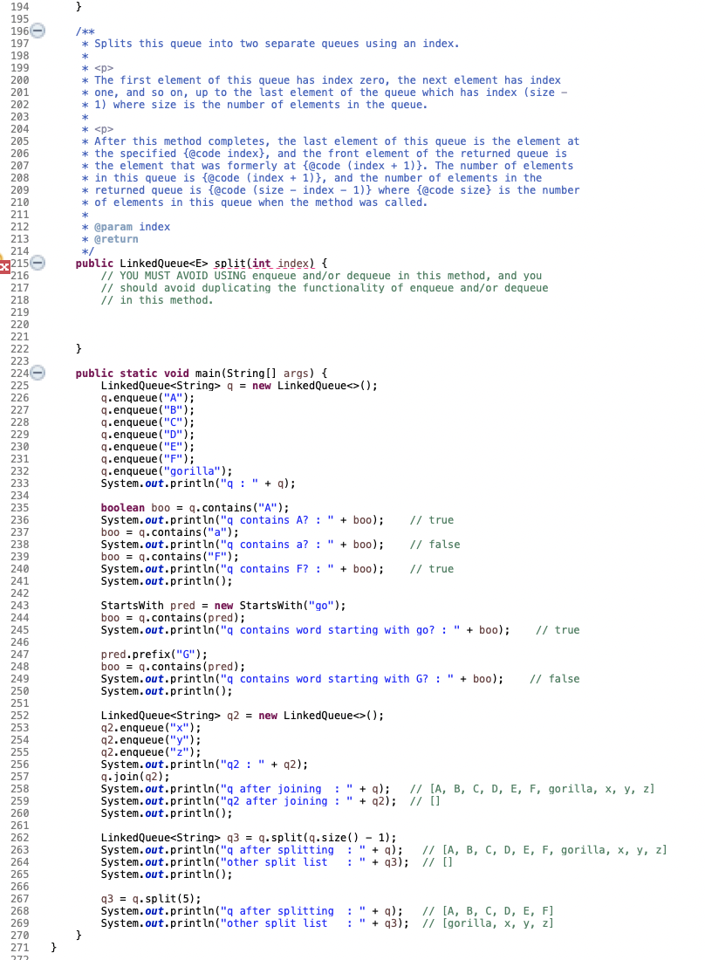Viewport: 705px width, 960px height.
Task: Collapse the split method code fold
Action: point(36,263)
